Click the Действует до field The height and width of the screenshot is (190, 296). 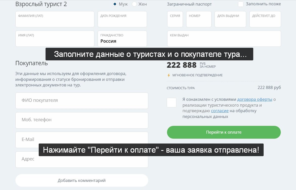pos(265,19)
